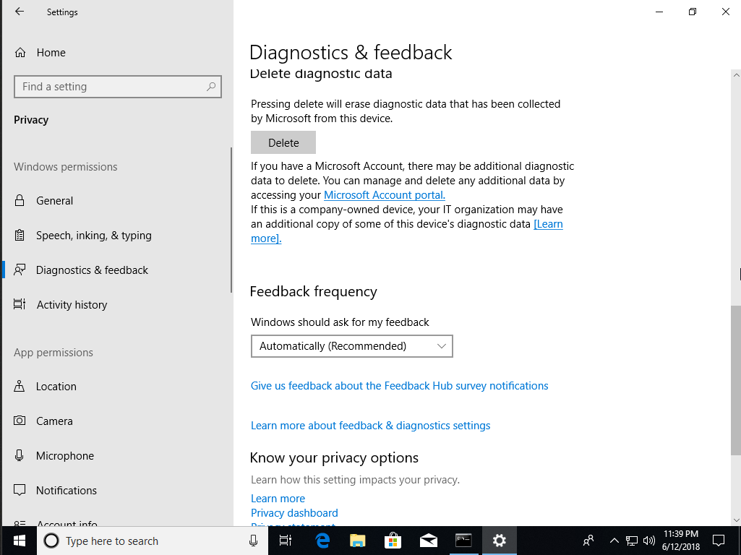741x555 pixels.
Task: Click the Notifications icon in sidebar
Action: click(20, 490)
